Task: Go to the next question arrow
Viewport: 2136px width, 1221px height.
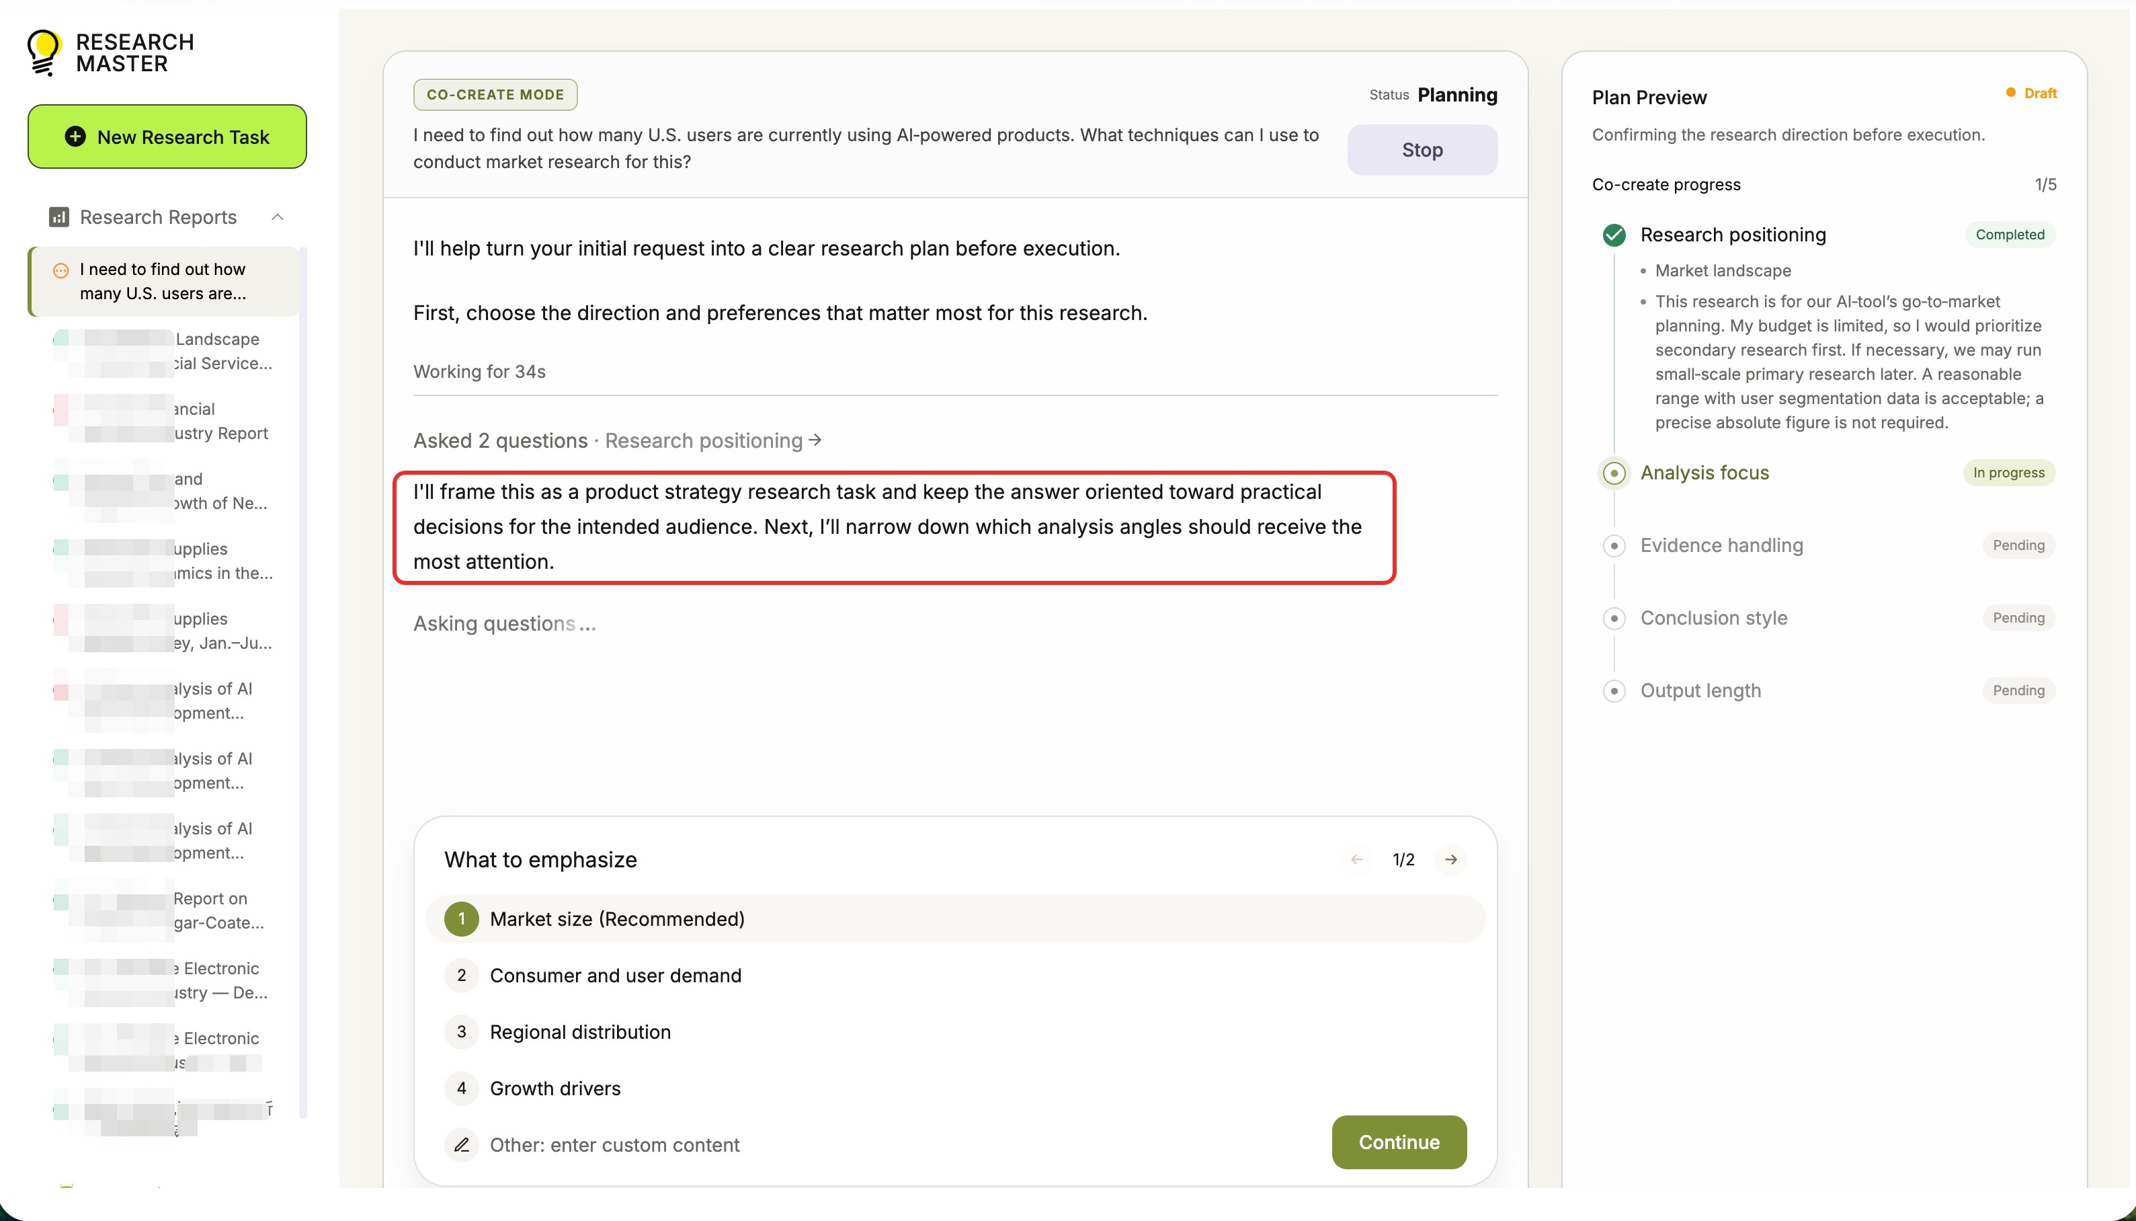Action: (1451, 859)
